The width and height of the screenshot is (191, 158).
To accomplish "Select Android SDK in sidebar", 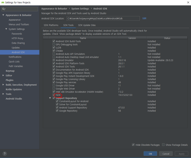I will 20,52.
